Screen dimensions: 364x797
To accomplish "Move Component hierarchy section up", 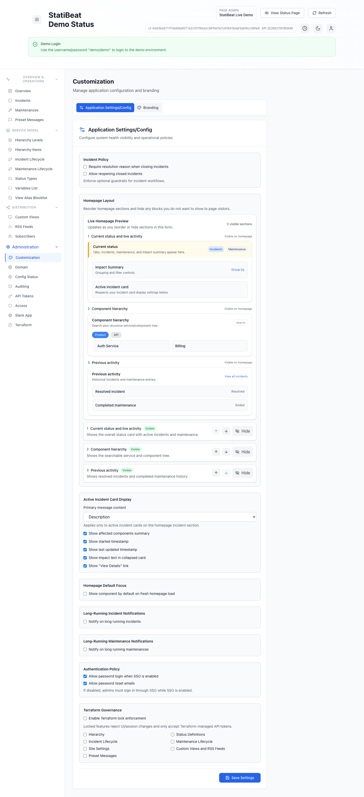I will tap(216, 452).
